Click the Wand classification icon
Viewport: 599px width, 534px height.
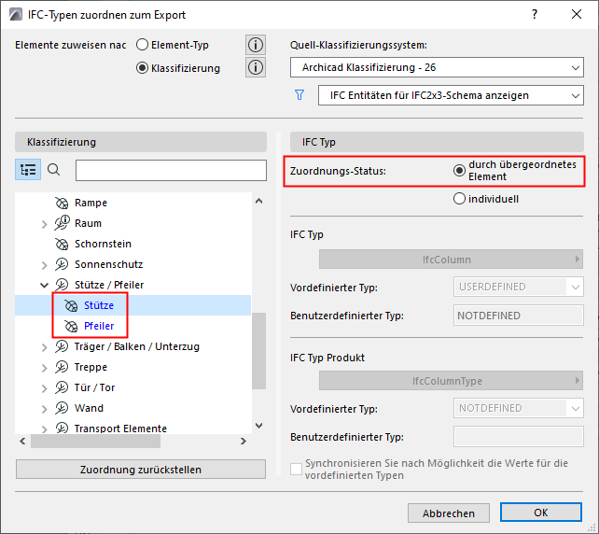(x=62, y=408)
